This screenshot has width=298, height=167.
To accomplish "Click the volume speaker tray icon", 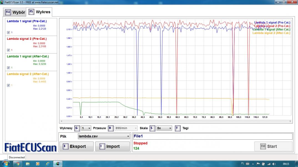I will tap(274, 164).
